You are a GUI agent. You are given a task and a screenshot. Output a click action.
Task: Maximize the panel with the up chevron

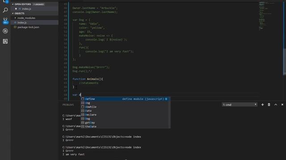(x=276, y=105)
